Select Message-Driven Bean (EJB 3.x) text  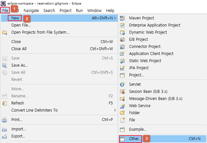[156, 98]
